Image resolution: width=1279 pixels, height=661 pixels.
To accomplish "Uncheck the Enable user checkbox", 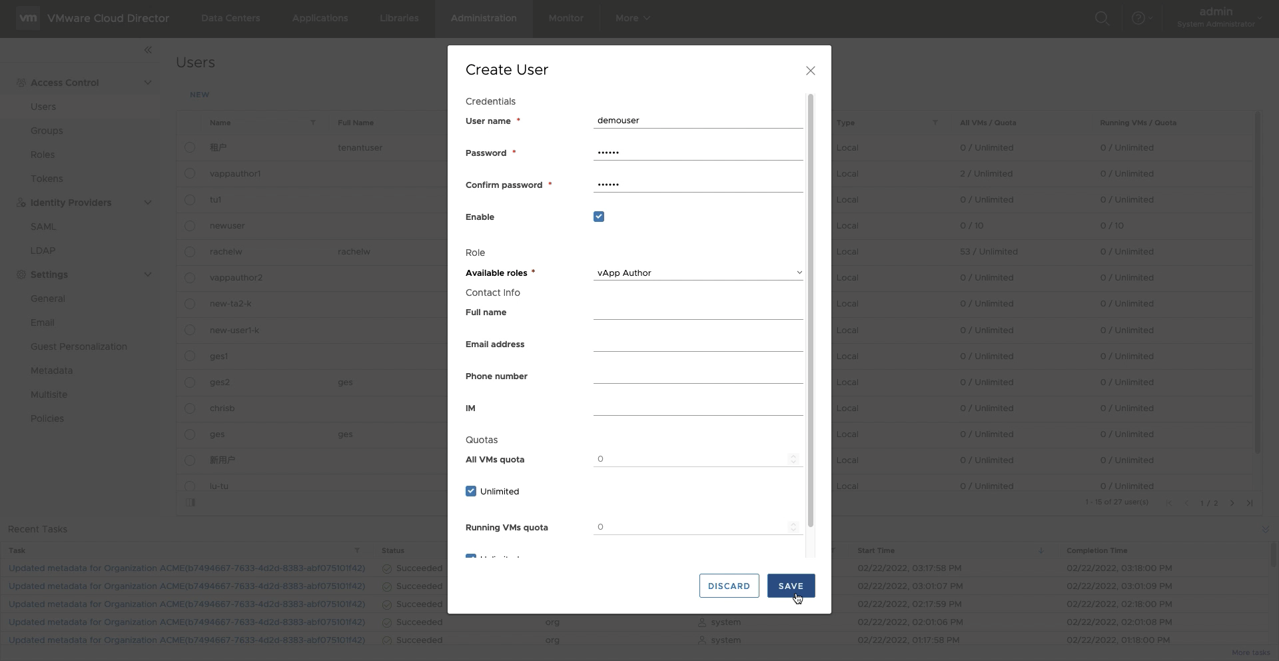I will click(599, 217).
